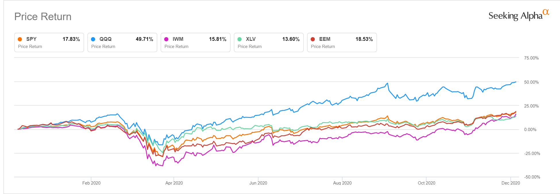Click the red EEM legend dot
Viewport: 560px width, 194px height.
click(x=313, y=39)
